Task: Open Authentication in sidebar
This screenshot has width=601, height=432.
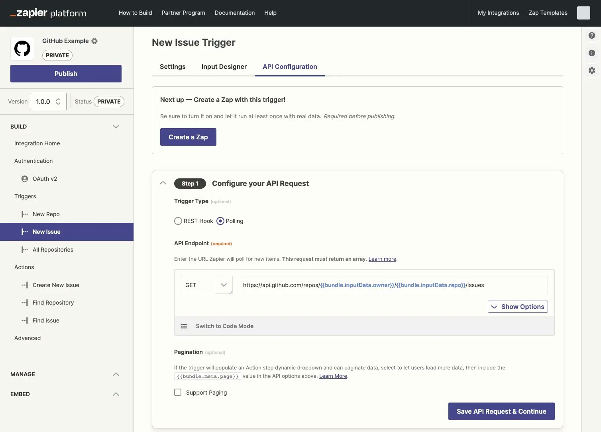Action: point(33,161)
